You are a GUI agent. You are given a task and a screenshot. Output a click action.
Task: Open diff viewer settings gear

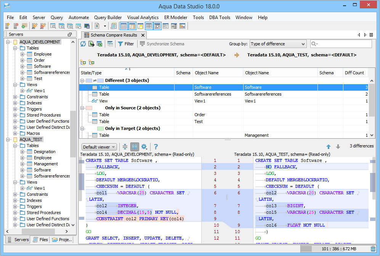pos(144,147)
